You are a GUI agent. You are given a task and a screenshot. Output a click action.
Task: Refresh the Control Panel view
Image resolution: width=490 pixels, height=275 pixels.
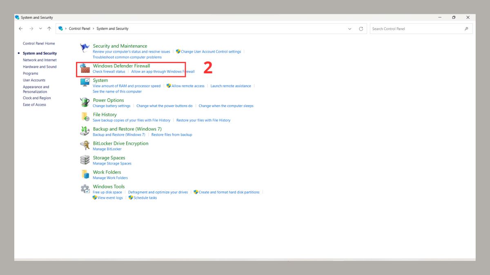coord(361,29)
